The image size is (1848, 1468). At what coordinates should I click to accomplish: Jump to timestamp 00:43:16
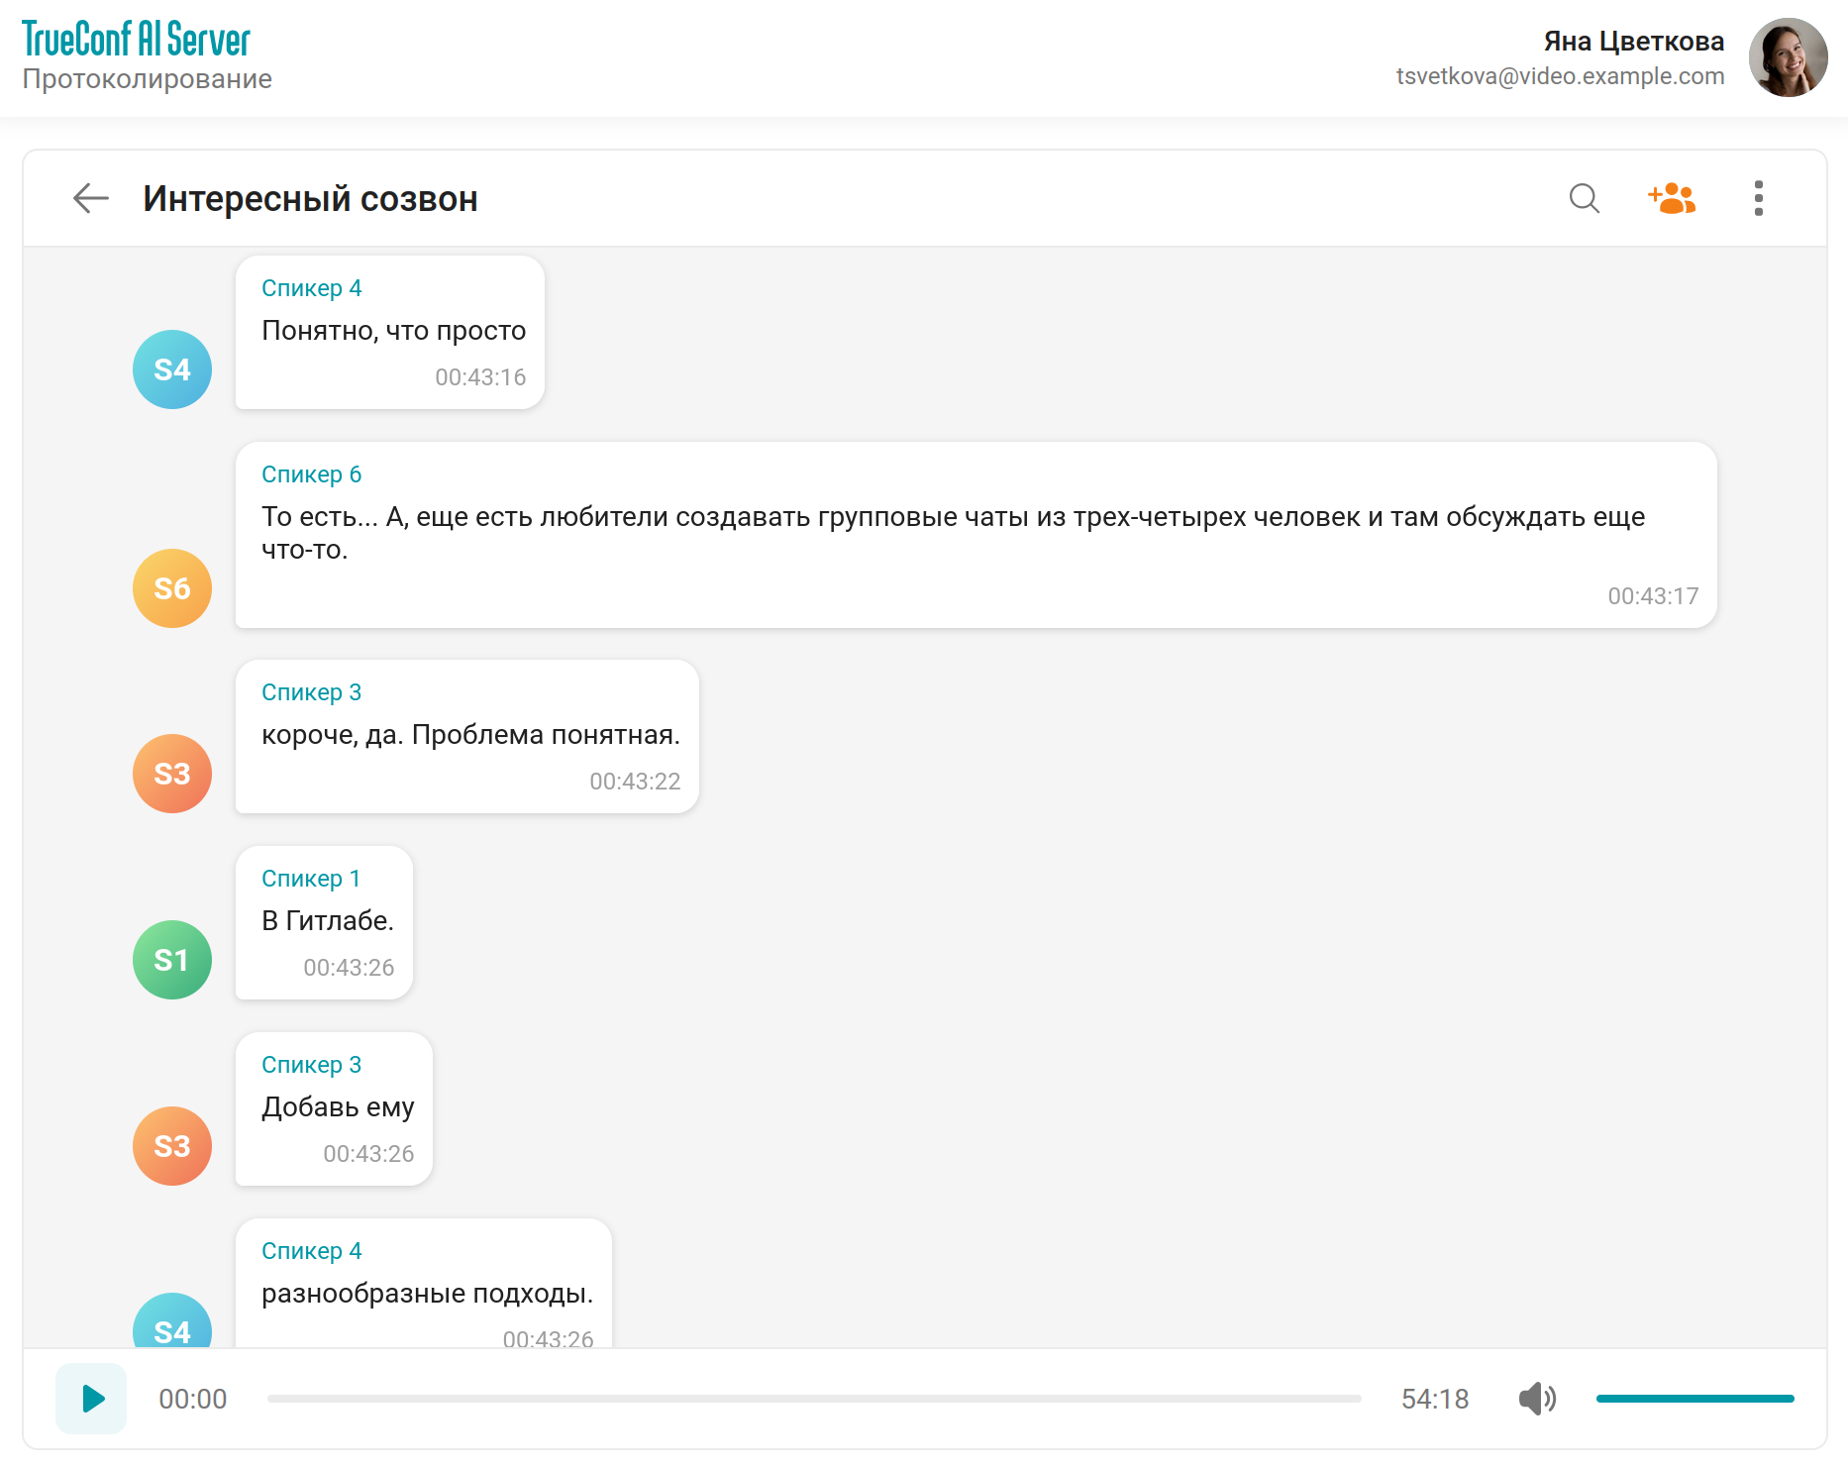click(480, 377)
